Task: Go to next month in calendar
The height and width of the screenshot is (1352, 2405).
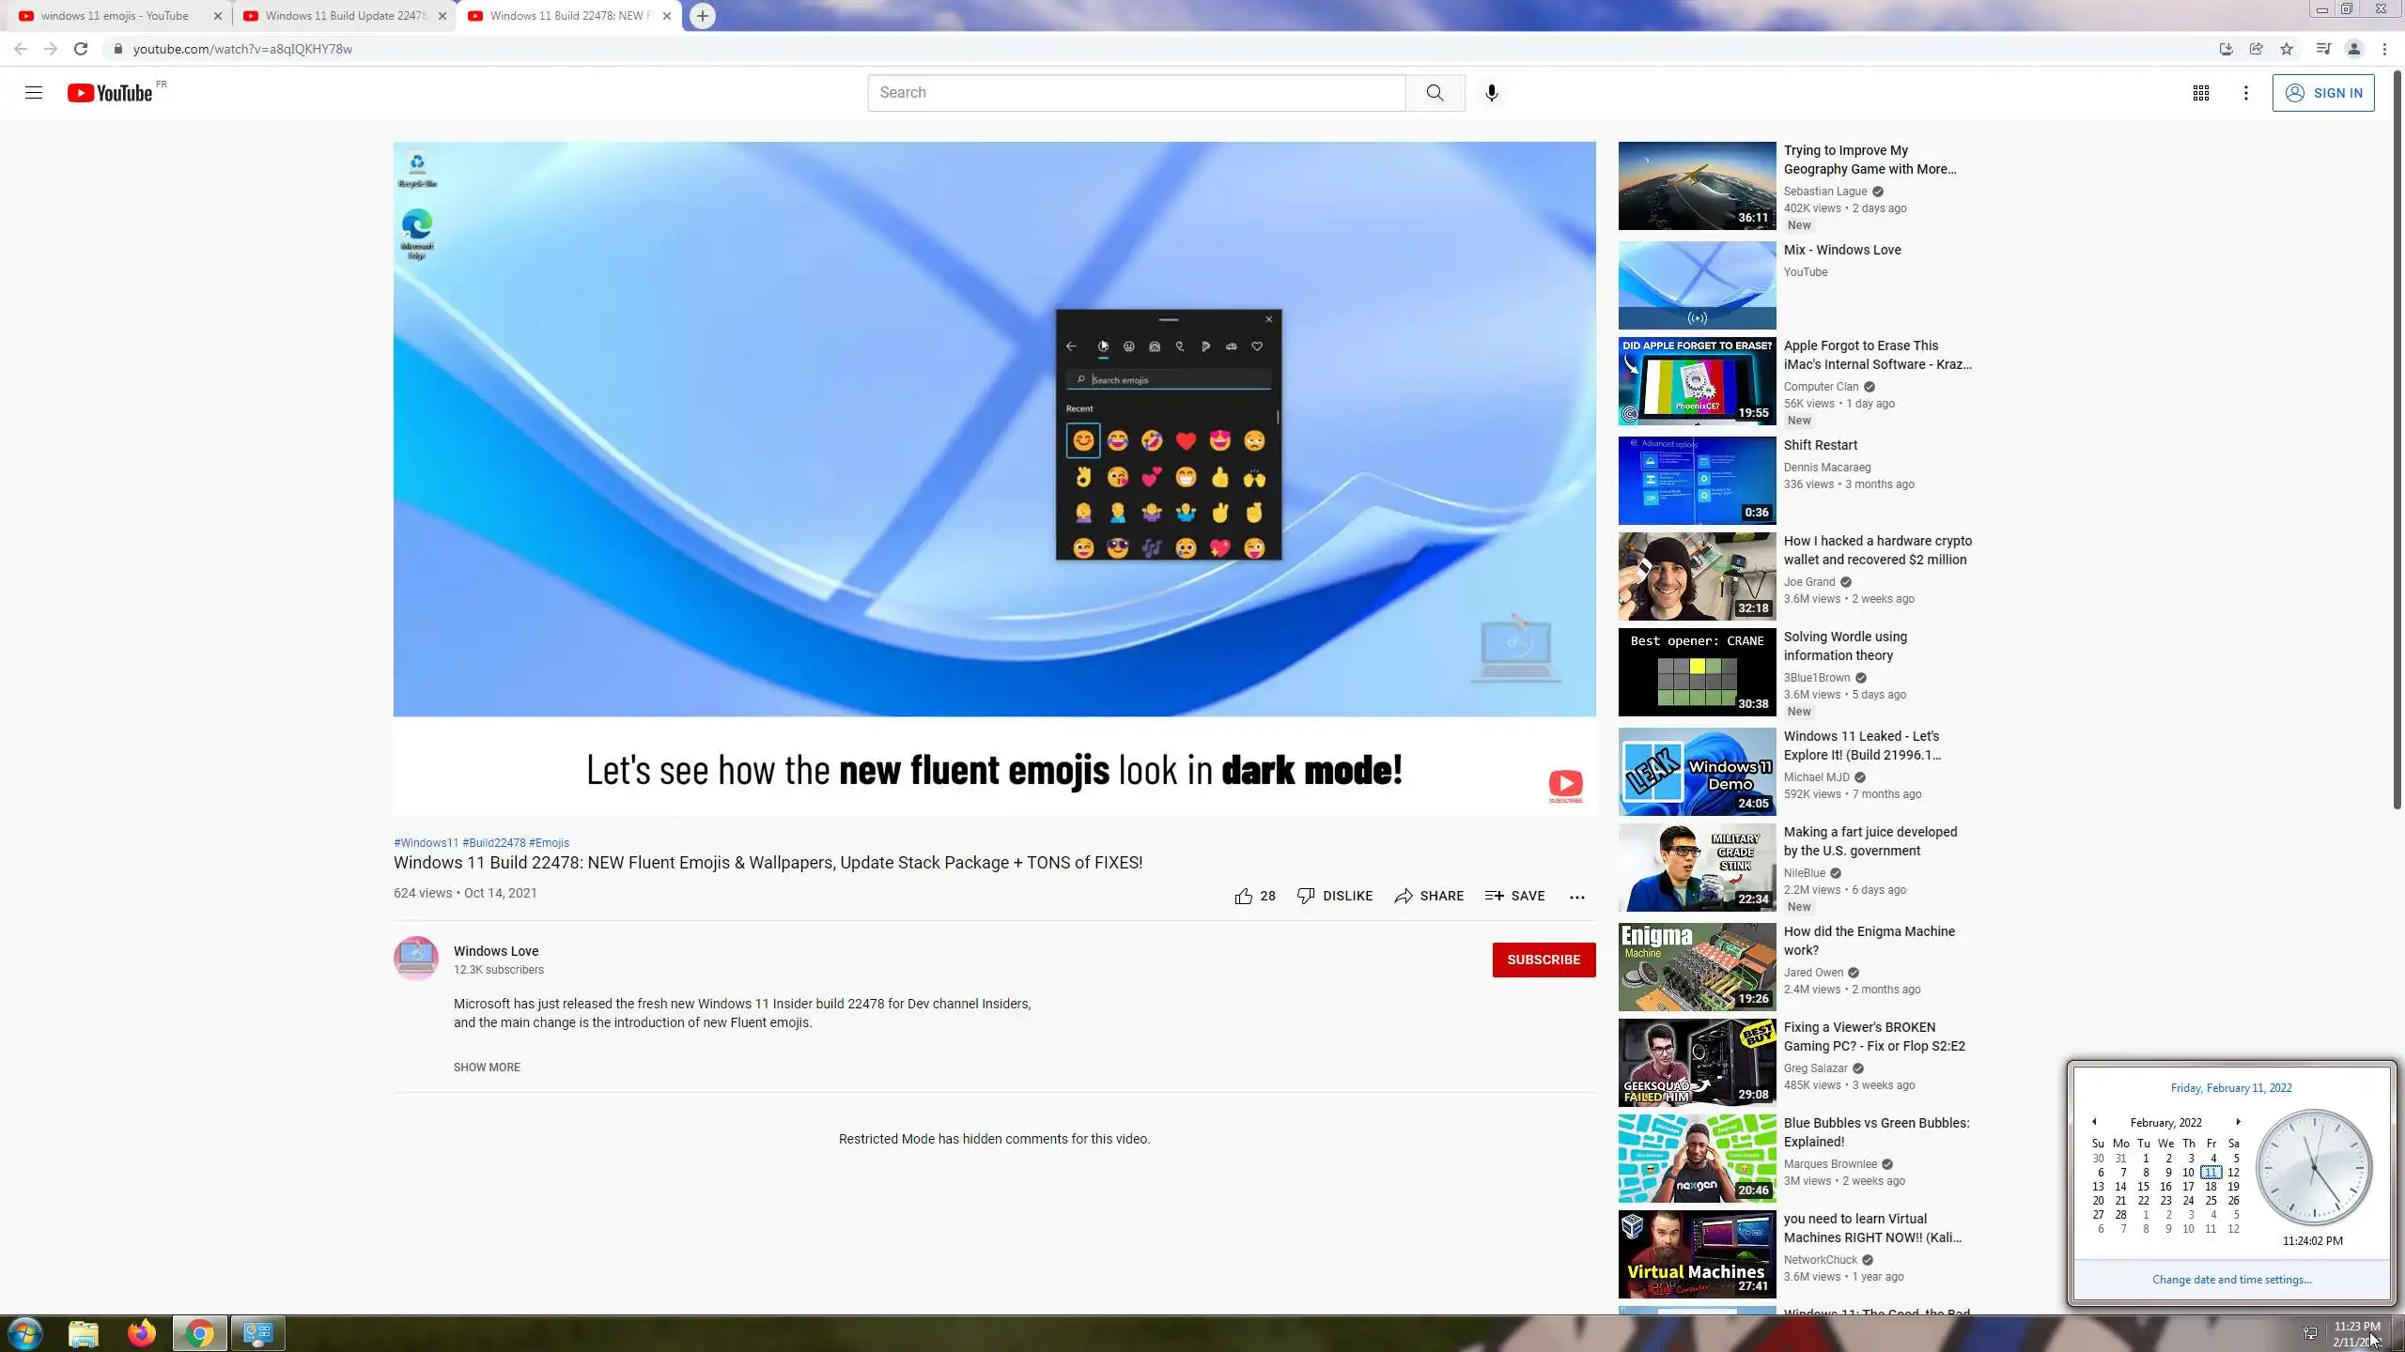Action: pyautogui.click(x=2238, y=1122)
